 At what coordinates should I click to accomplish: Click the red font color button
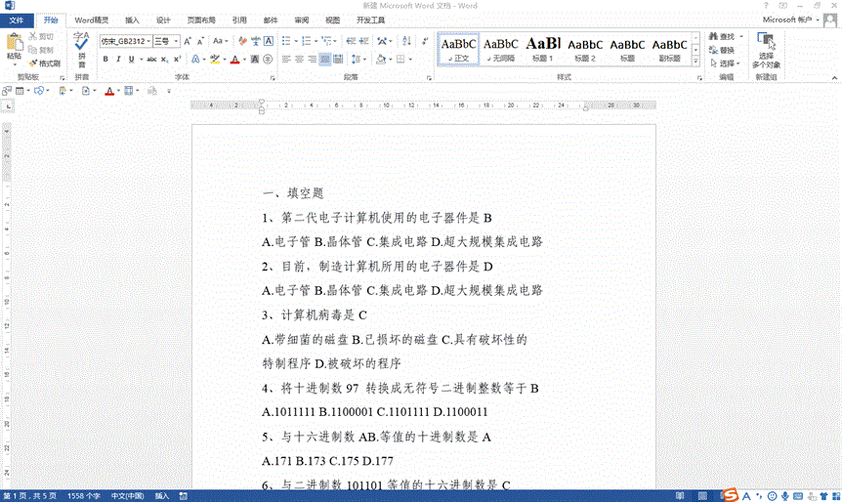coord(235,60)
